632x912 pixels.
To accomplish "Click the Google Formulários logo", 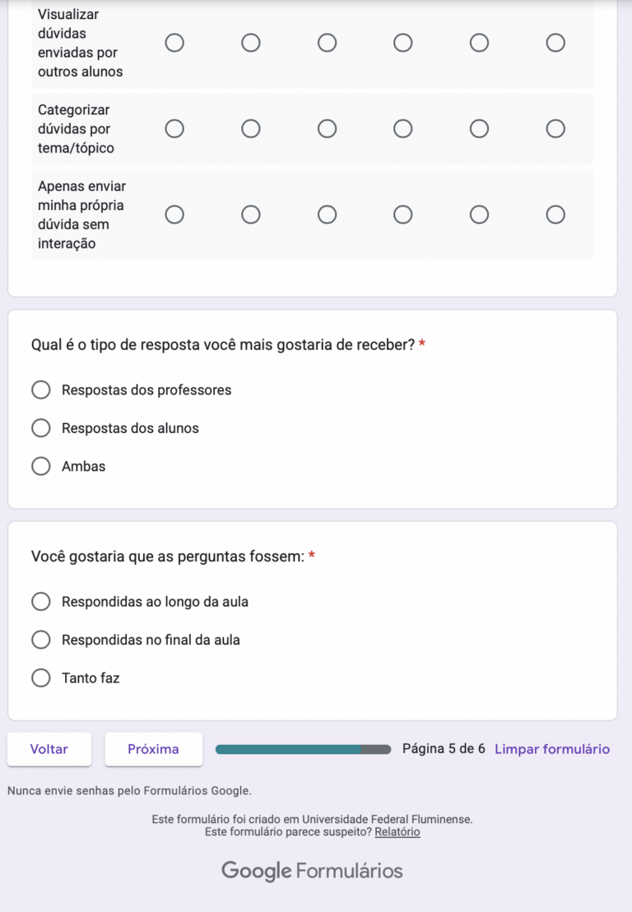I will 312,871.
